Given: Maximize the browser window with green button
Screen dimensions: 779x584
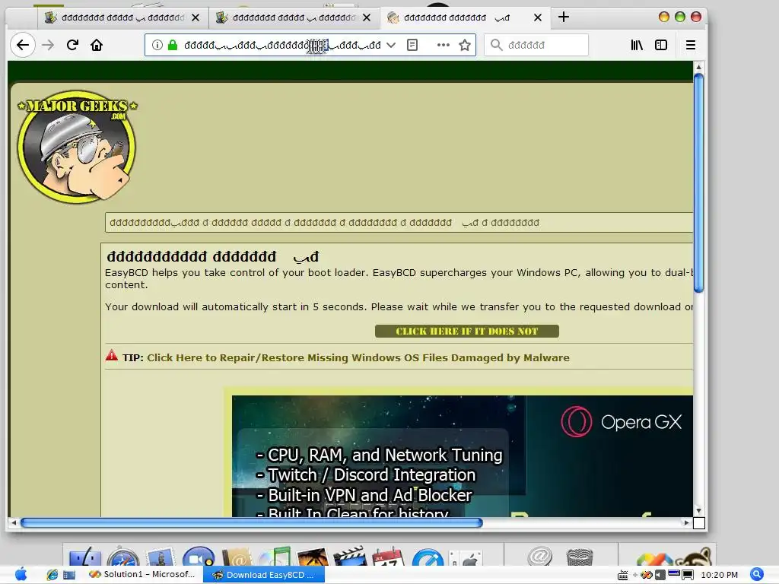Looking at the screenshot, I should click(679, 17).
